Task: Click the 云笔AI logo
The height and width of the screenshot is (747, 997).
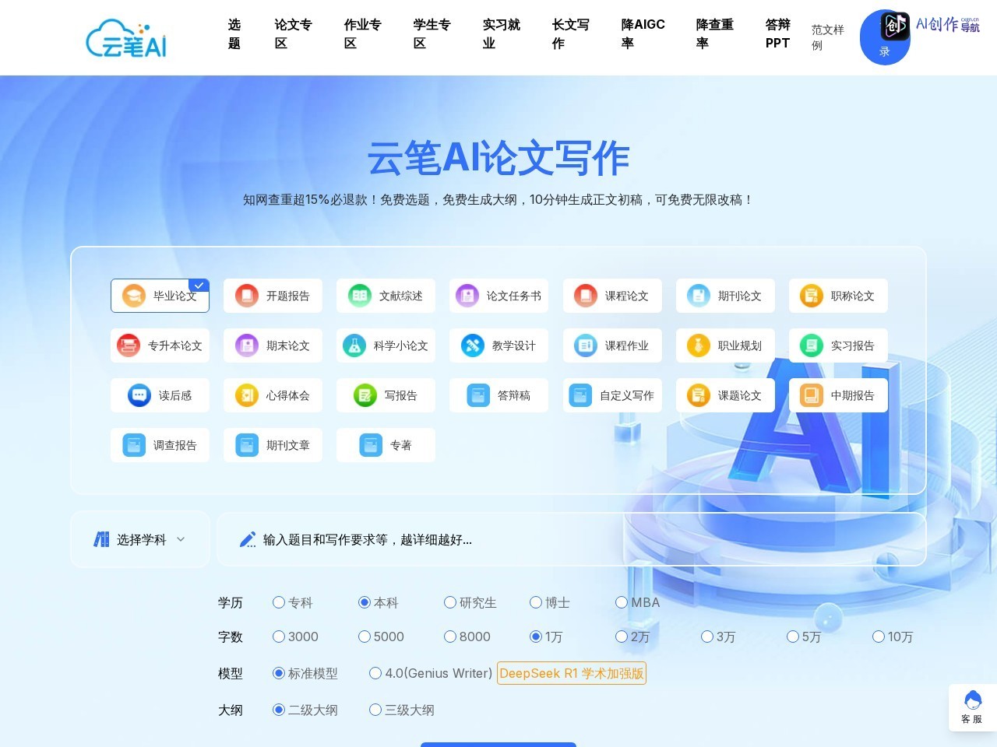Action: coord(126,39)
